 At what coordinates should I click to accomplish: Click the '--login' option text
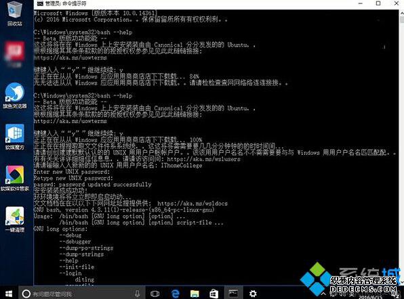(70, 273)
